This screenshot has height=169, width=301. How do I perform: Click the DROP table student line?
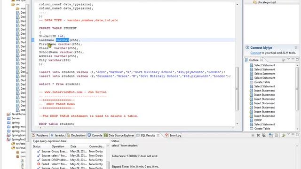(x=56, y=124)
